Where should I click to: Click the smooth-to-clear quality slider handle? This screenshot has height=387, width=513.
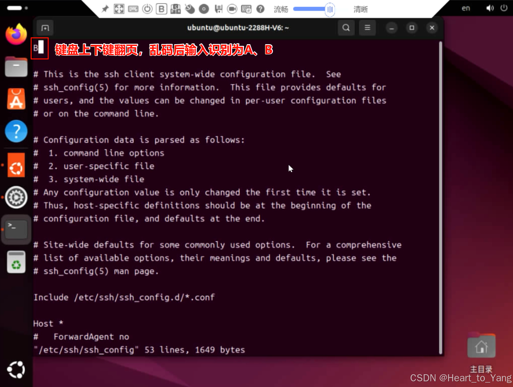coord(330,9)
